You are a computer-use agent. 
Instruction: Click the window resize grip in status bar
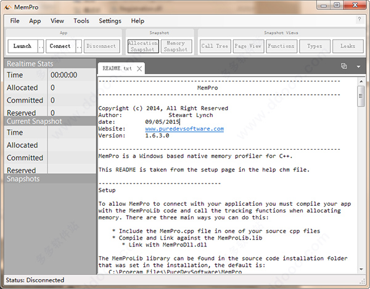pyautogui.click(x=362, y=281)
